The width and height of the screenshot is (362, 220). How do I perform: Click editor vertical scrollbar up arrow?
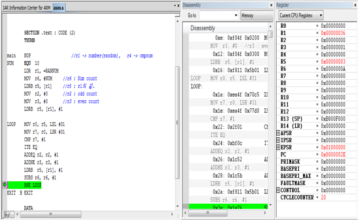point(178,21)
